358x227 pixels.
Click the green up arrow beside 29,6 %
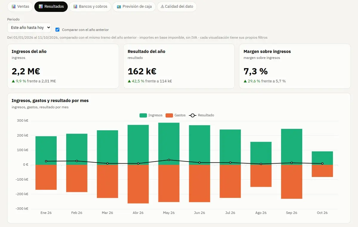click(x=245, y=81)
